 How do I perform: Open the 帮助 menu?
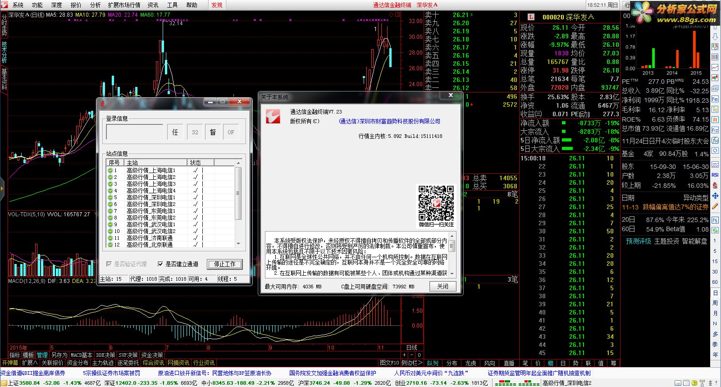coord(192,5)
